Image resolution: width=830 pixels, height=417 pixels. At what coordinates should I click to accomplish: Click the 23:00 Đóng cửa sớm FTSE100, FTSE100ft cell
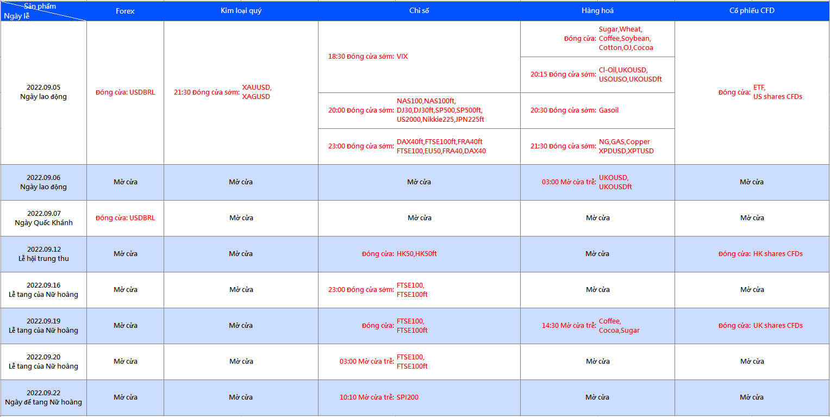tap(419, 290)
